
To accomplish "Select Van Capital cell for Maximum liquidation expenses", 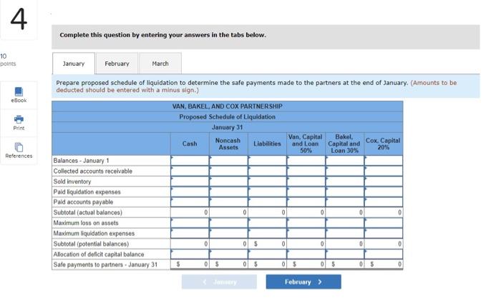I will pos(306,234).
